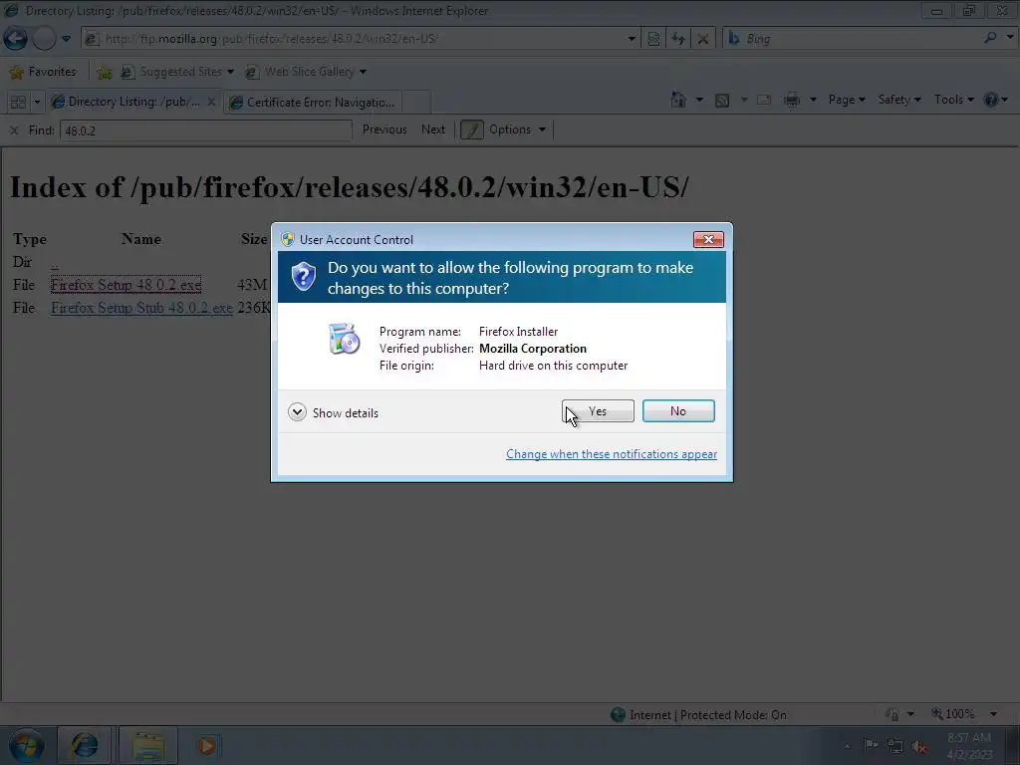The height and width of the screenshot is (765, 1020).
Task: Click Previous in Find bar
Action: point(384,129)
